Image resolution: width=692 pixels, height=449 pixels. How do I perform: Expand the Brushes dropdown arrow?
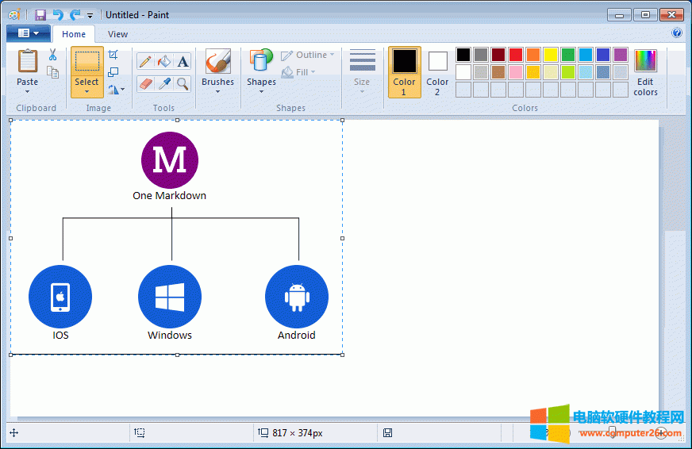(218, 92)
